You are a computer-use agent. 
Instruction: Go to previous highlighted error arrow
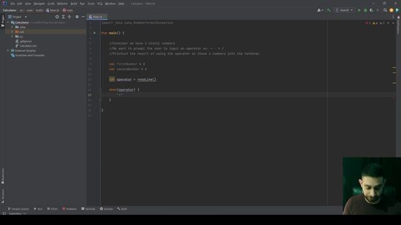tap(388, 23)
